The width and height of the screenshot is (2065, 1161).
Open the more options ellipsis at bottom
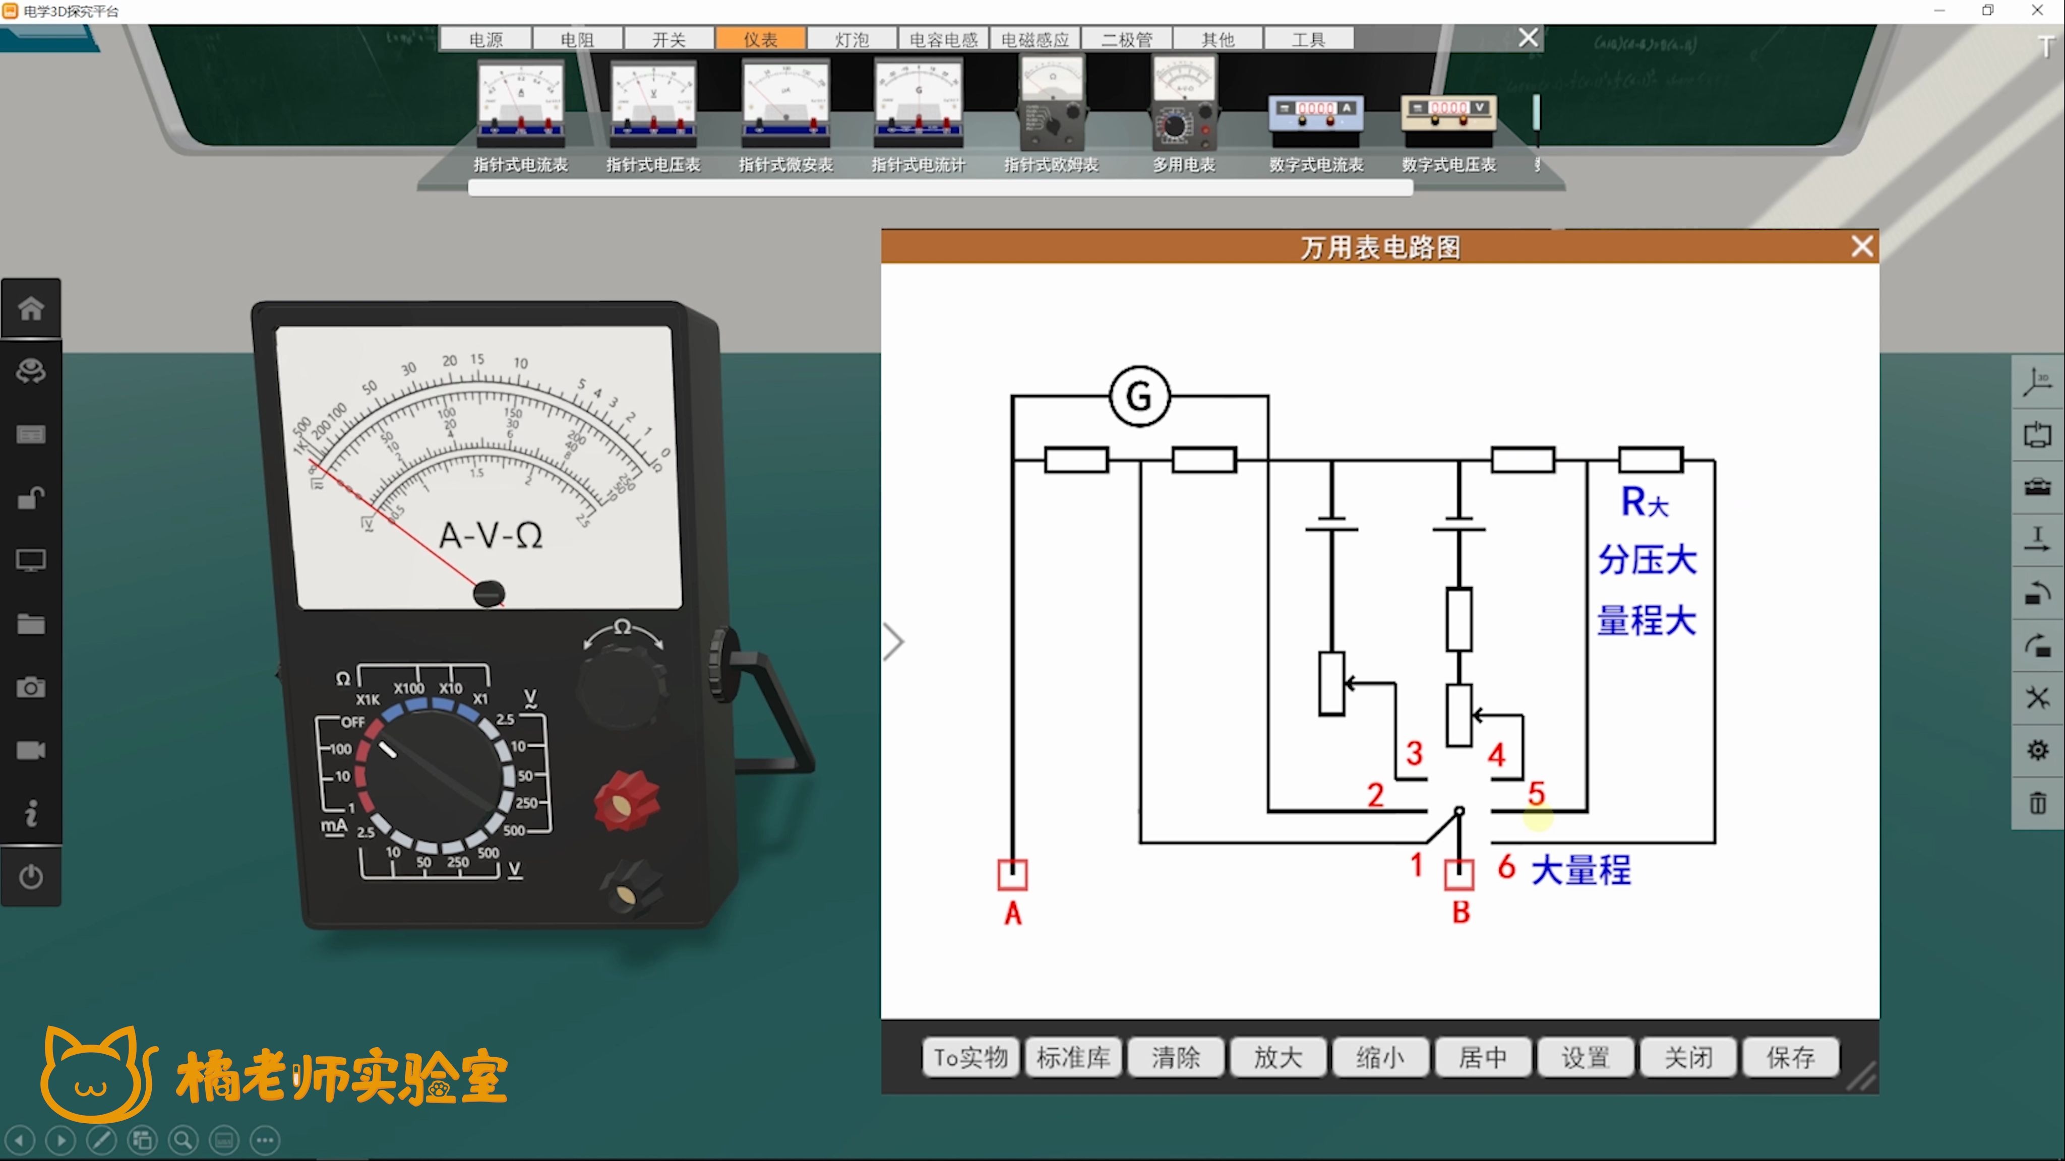(x=265, y=1139)
